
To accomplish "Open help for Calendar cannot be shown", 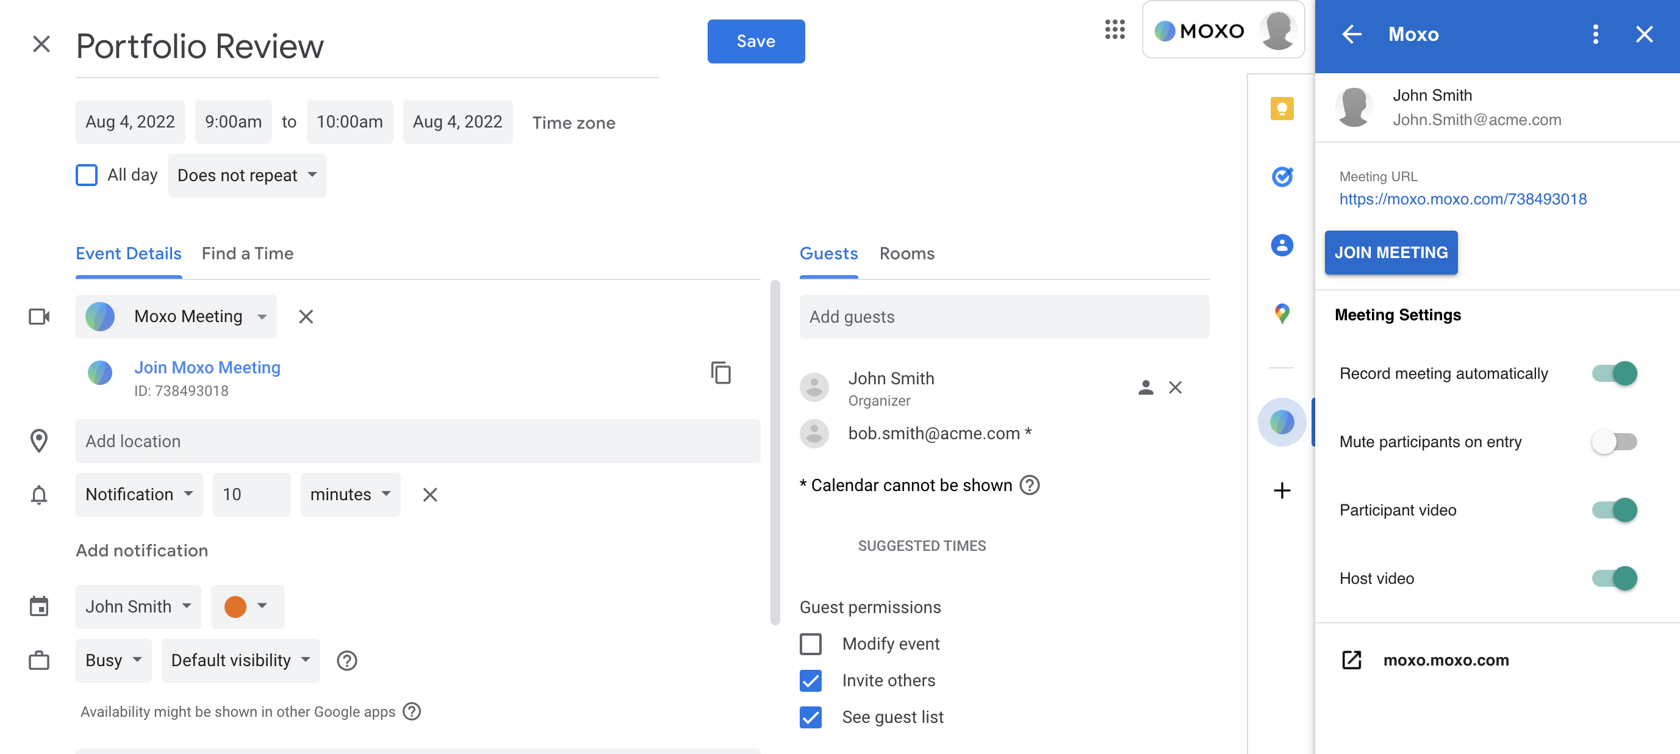I will click(1030, 485).
